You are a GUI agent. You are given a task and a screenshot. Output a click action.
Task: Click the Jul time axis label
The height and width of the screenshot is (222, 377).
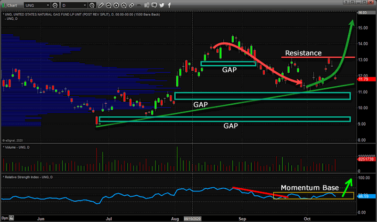109,219
